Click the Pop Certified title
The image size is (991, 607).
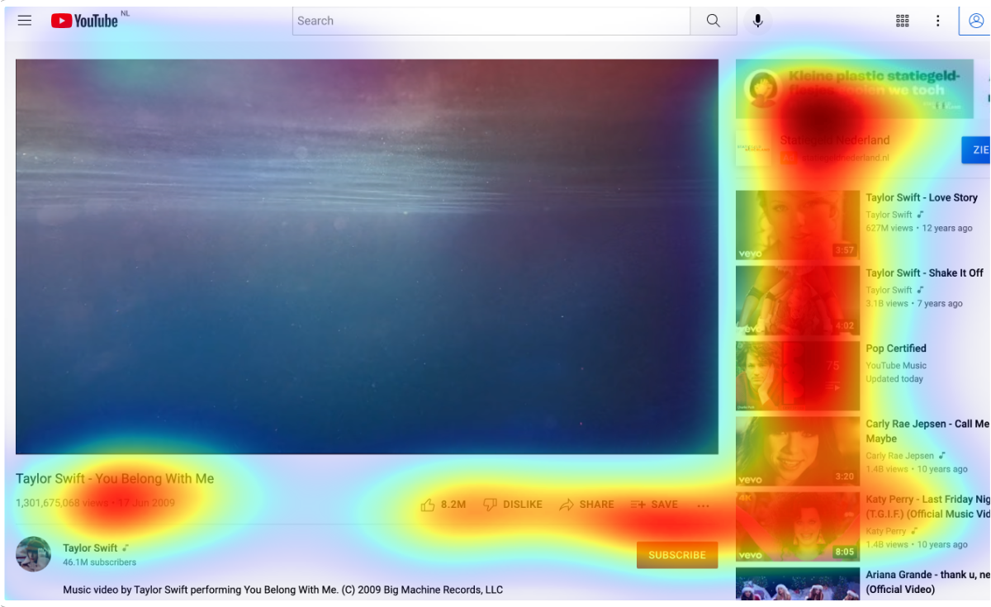[x=896, y=349]
